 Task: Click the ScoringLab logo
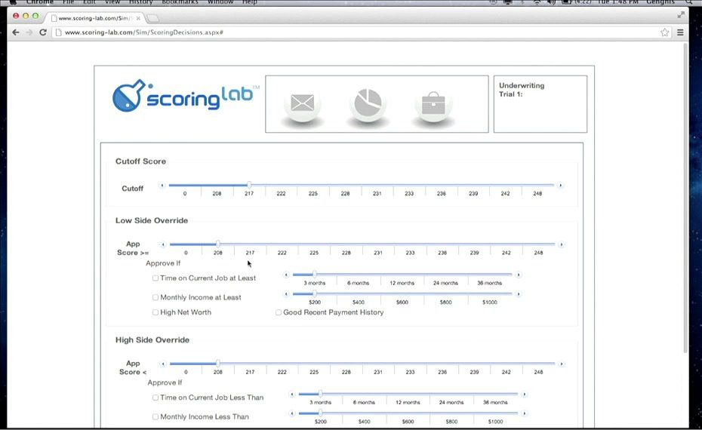coord(186,97)
